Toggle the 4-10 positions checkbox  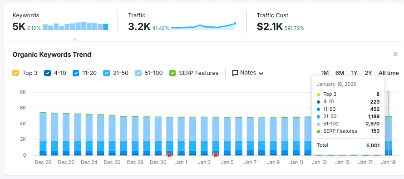(47, 73)
